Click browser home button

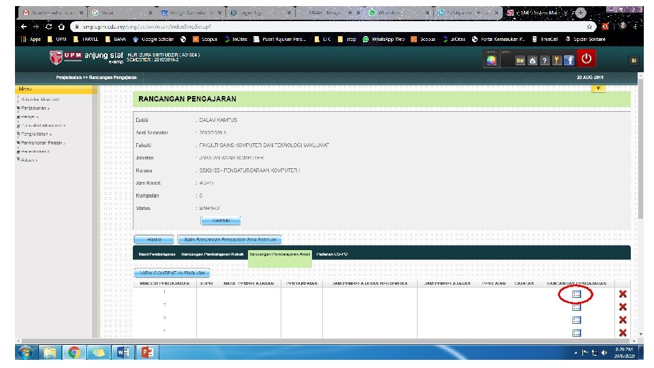tap(61, 27)
